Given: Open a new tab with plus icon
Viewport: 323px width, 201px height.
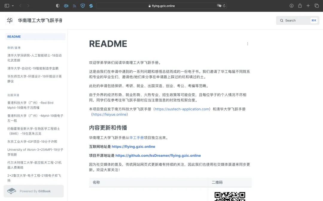Looking at the screenshot, I should pyautogui.click(x=308, y=6).
